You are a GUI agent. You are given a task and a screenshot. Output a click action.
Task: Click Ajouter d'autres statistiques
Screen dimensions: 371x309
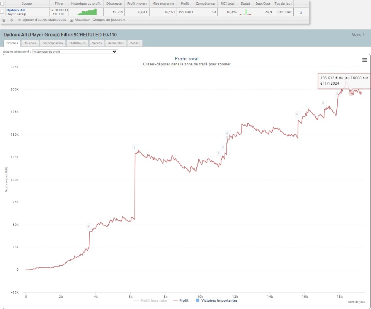pos(44,20)
